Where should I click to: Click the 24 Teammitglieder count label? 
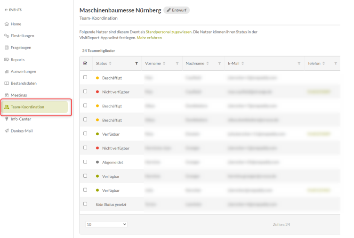(x=99, y=50)
